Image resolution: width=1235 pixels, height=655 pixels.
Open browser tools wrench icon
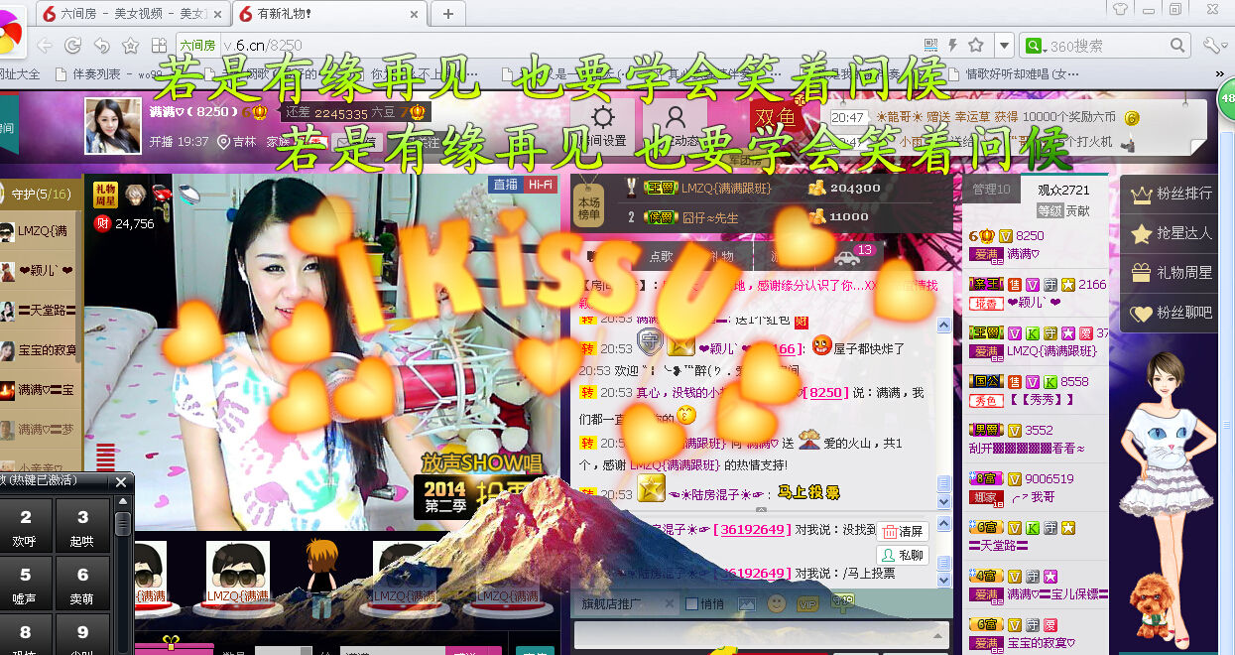click(1210, 46)
